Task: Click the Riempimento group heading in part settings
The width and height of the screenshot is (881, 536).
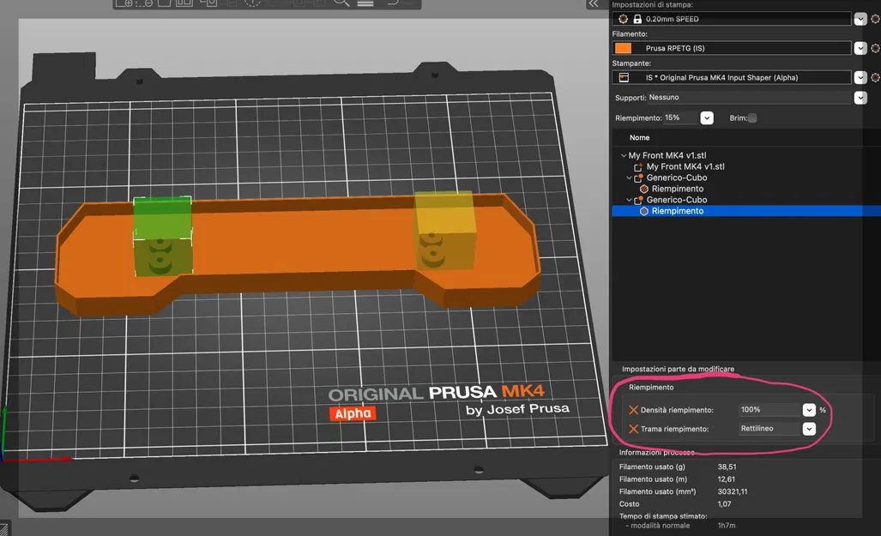Action: point(650,387)
